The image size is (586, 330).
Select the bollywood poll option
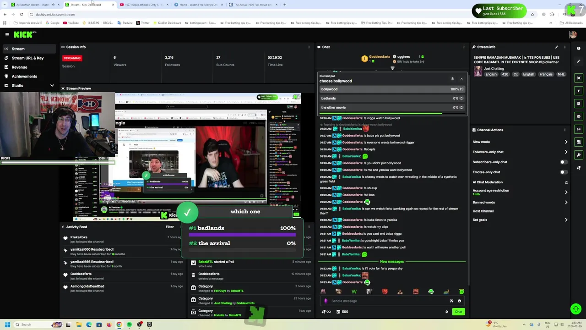392,89
